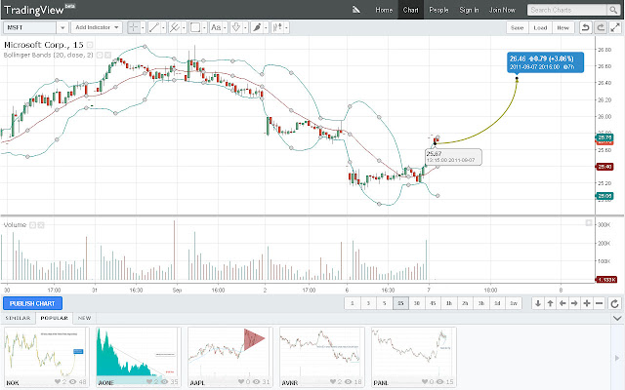This screenshot has height=390, width=625.
Task: Select the bars pattern forecast tool
Action: coord(277,27)
